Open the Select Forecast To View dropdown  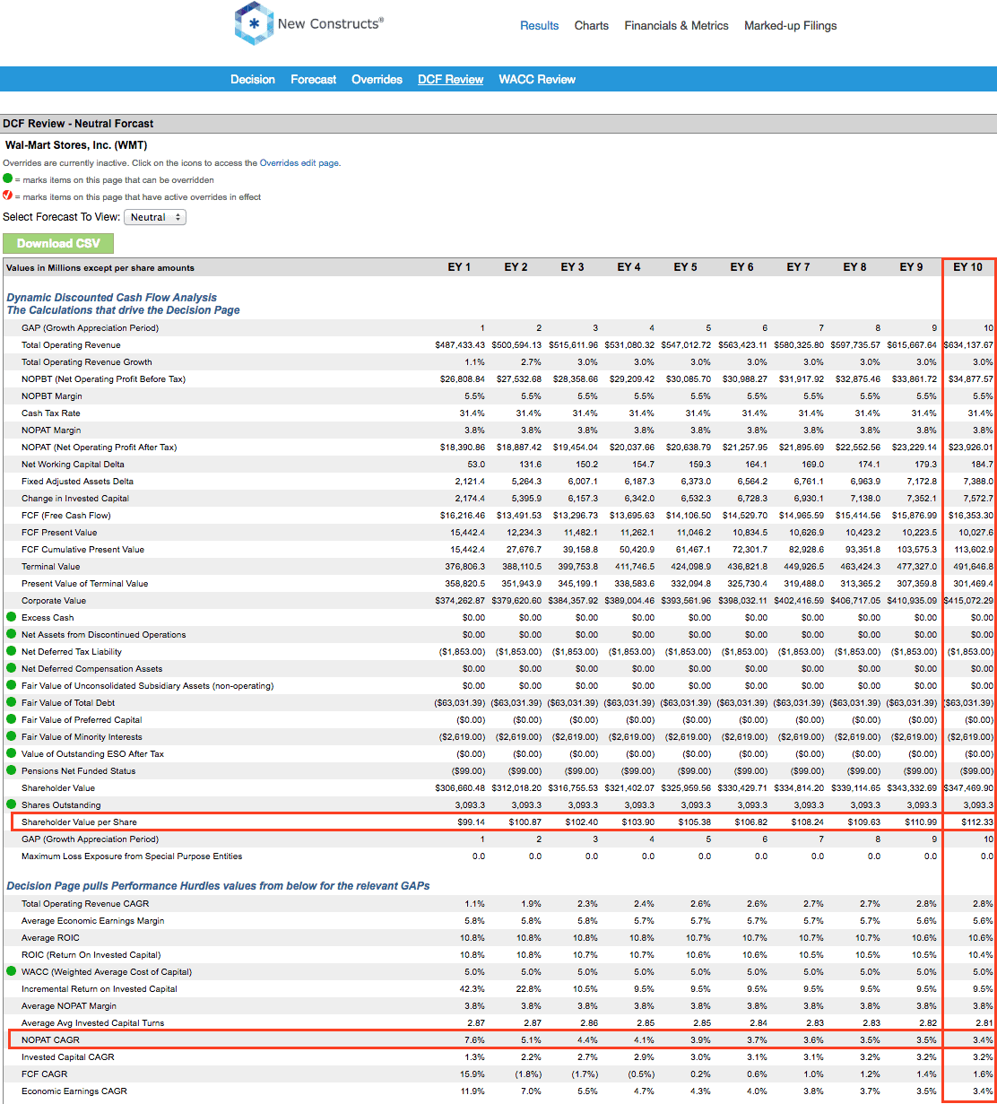155,217
